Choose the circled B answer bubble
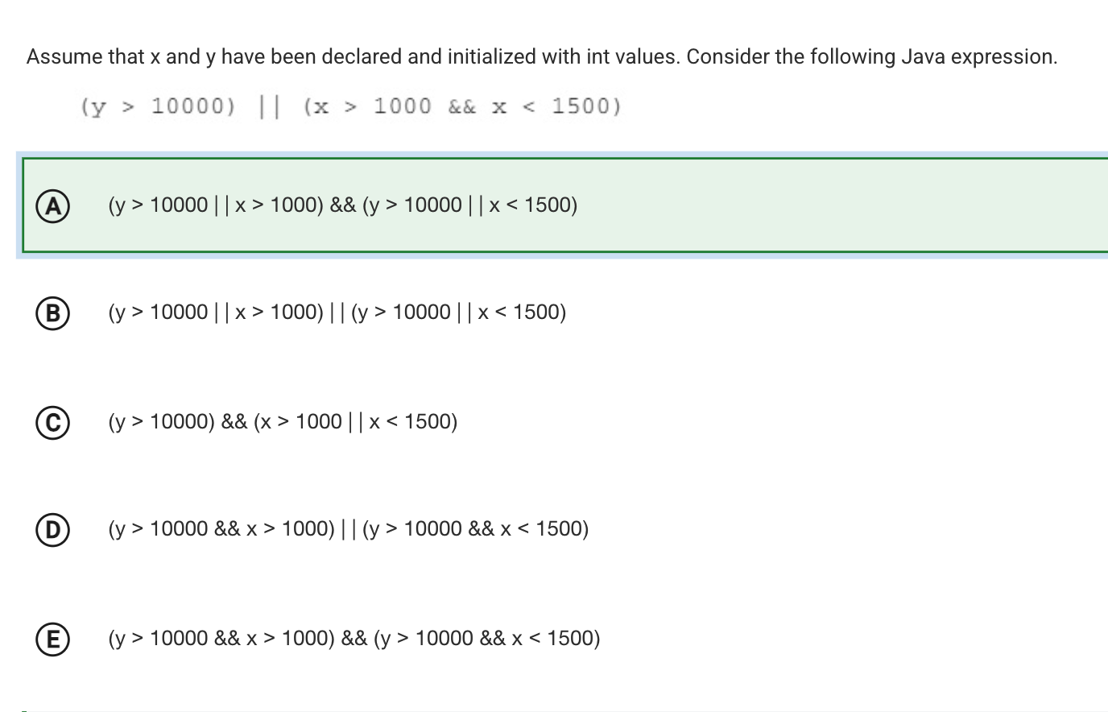This screenshot has width=1108, height=712. 52,313
